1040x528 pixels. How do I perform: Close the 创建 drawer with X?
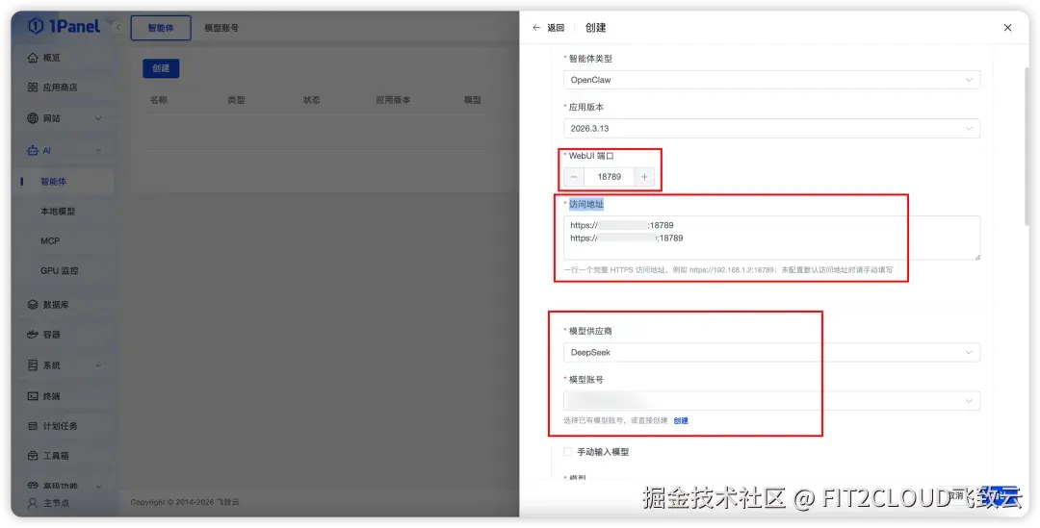point(1007,28)
